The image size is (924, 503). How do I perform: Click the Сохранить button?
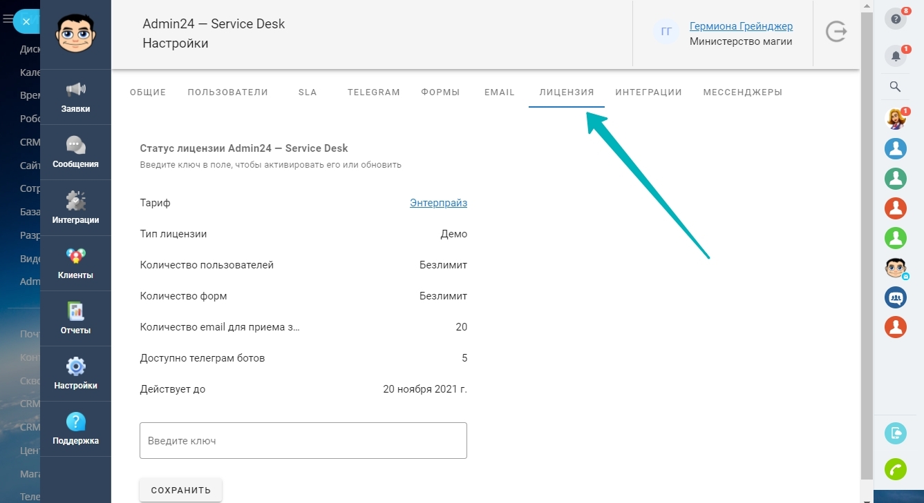click(x=181, y=490)
